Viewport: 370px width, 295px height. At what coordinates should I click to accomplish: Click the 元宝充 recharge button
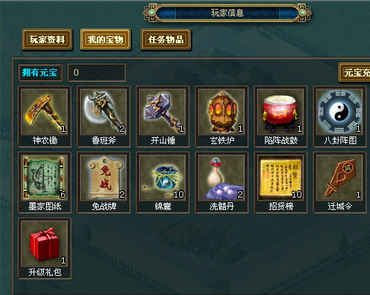click(354, 72)
